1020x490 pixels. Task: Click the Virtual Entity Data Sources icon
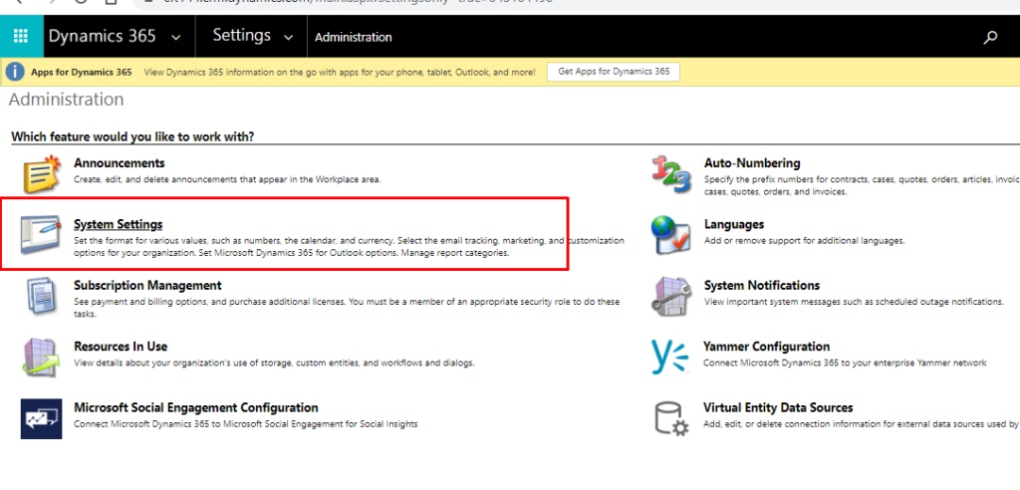pyautogui.click(x=670, y=418)
